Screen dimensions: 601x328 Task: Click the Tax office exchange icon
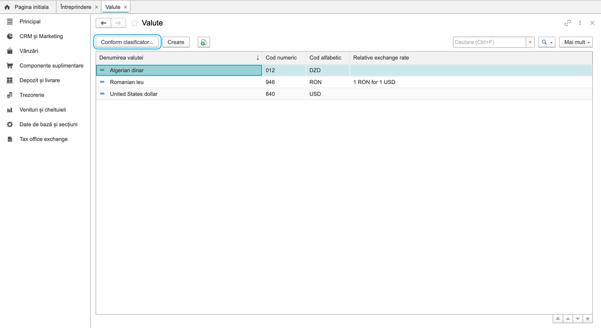pos(10,139)
